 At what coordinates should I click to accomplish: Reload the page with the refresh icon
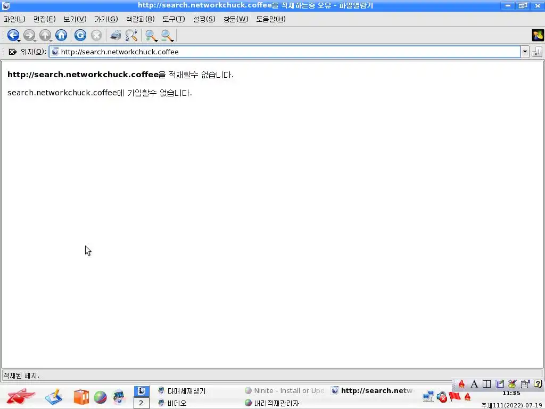(80, 35)
